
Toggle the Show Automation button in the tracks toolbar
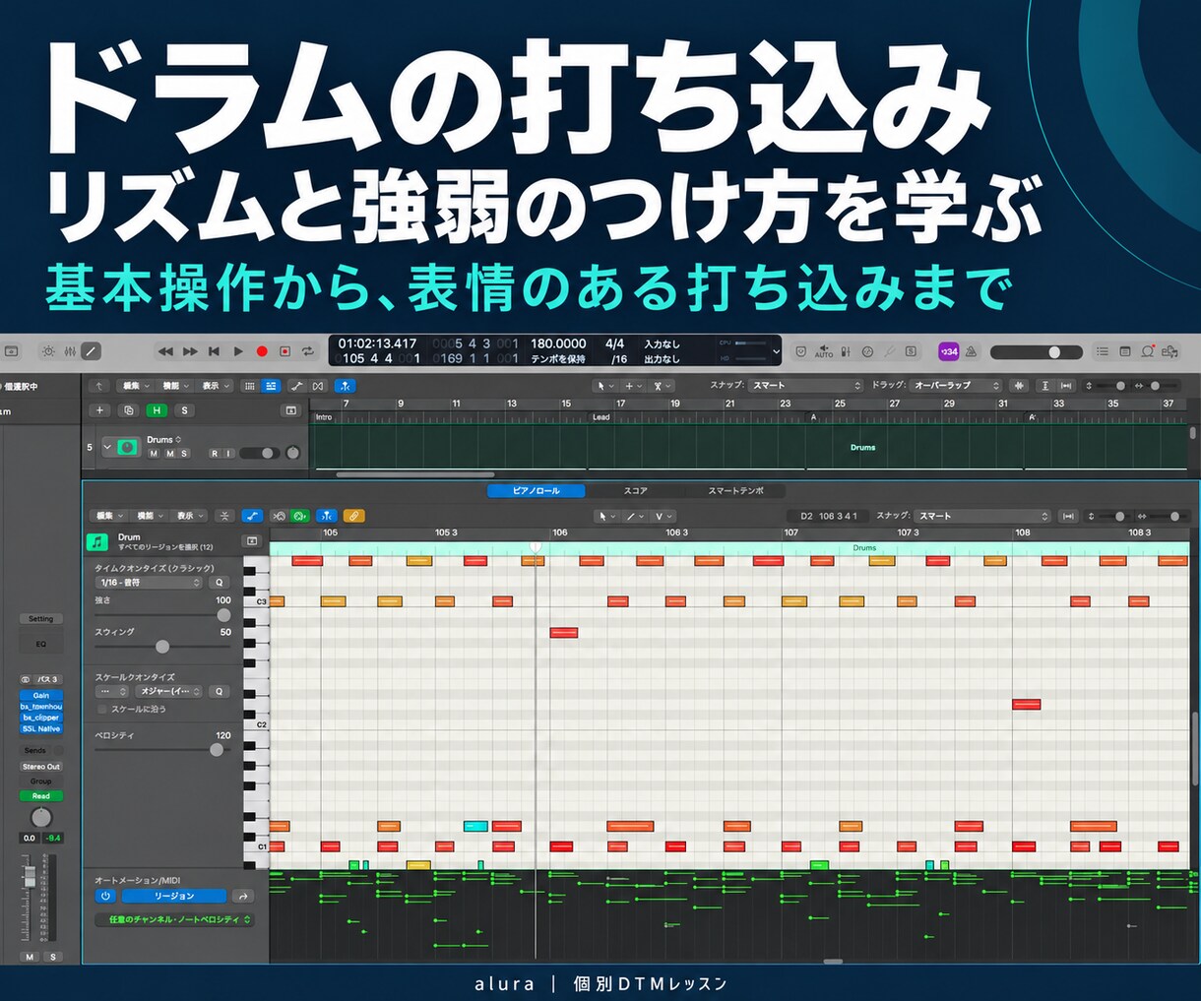point(297,386)
